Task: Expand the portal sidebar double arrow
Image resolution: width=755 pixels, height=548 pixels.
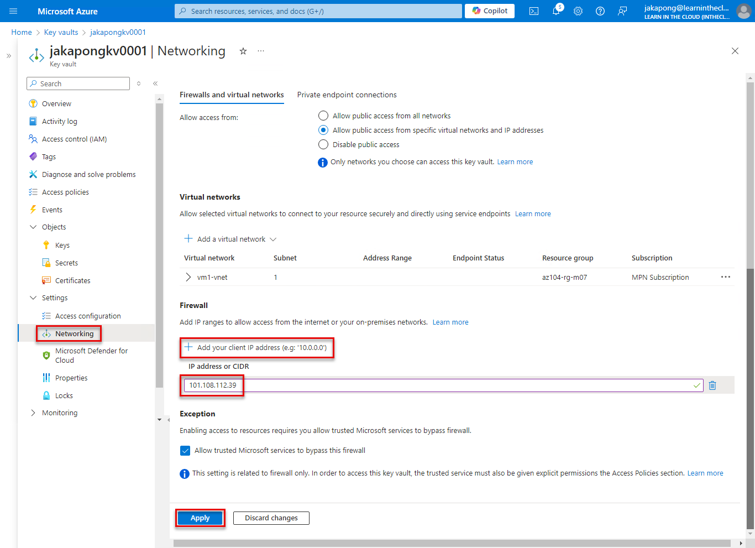Action: (9, 56)
